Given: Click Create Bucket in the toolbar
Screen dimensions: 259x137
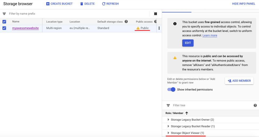Looking at the screenshot, I should [x=59, y=4].
